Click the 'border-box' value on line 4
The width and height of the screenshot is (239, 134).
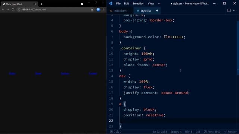(x=161, y=20)
